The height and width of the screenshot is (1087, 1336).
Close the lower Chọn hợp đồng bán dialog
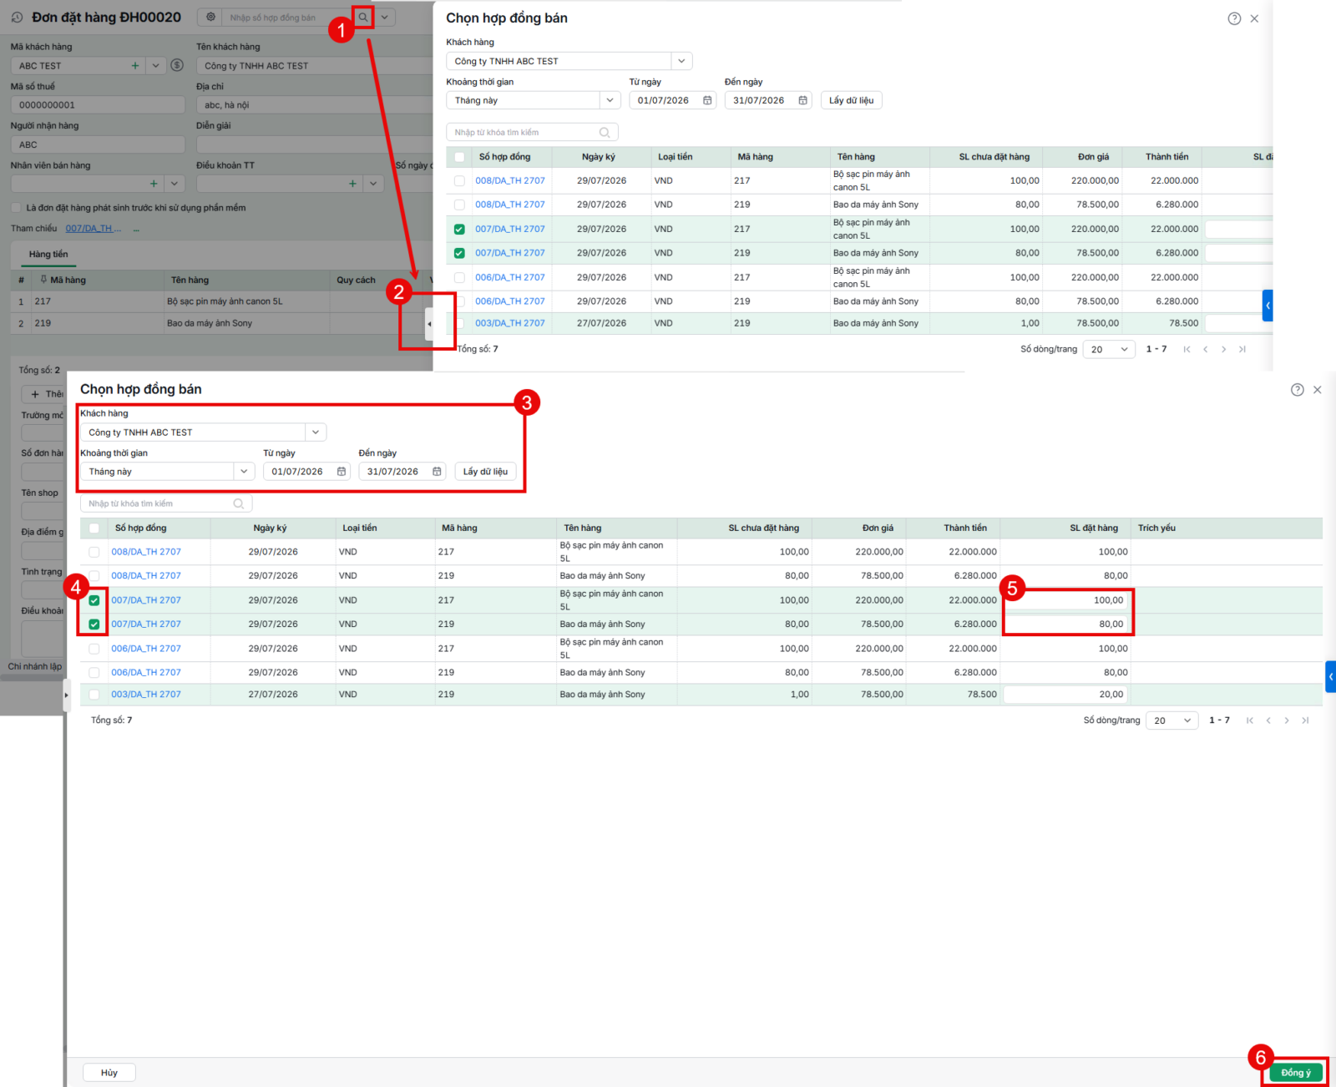point(1318,390)
